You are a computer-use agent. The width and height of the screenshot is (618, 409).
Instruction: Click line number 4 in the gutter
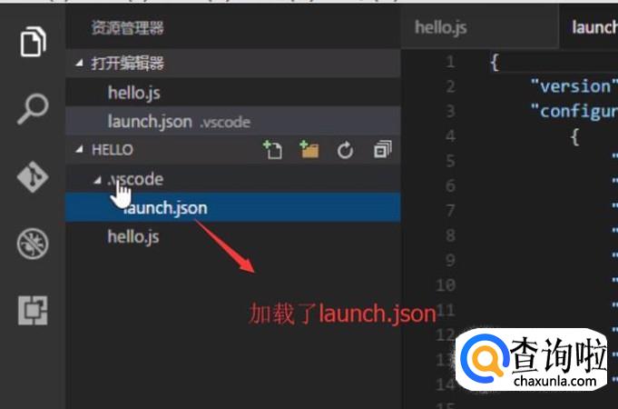450,136
